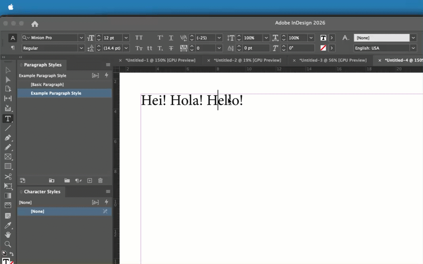
Task: Select the Rectangle Frame tool
Action: pos(8,157)
